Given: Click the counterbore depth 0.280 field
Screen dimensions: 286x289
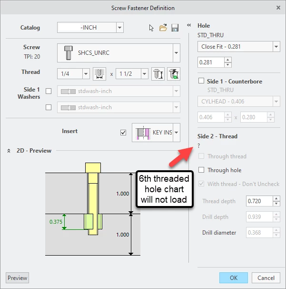Looking at the screenshot, I should pos(254,117).
